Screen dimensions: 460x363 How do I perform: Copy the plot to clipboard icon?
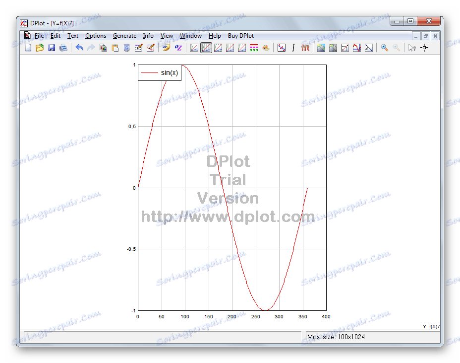(x=103, y=48)
